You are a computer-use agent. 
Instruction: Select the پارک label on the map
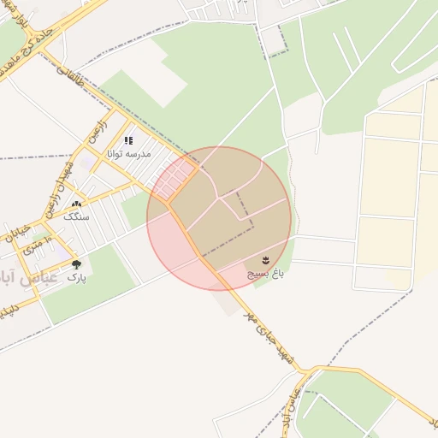pyautogui.click(x=77, y=277)
